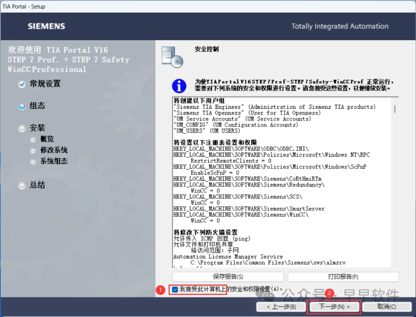The height and width of the screenshot is (317, 416).
Task: Click the 将创建以下用户组 heading
Action: pyautogui.click(x=199, y=101)
